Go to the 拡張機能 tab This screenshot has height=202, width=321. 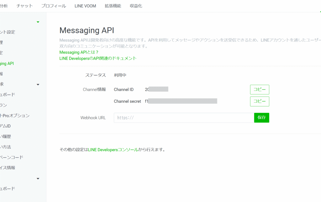pos(113,6)
